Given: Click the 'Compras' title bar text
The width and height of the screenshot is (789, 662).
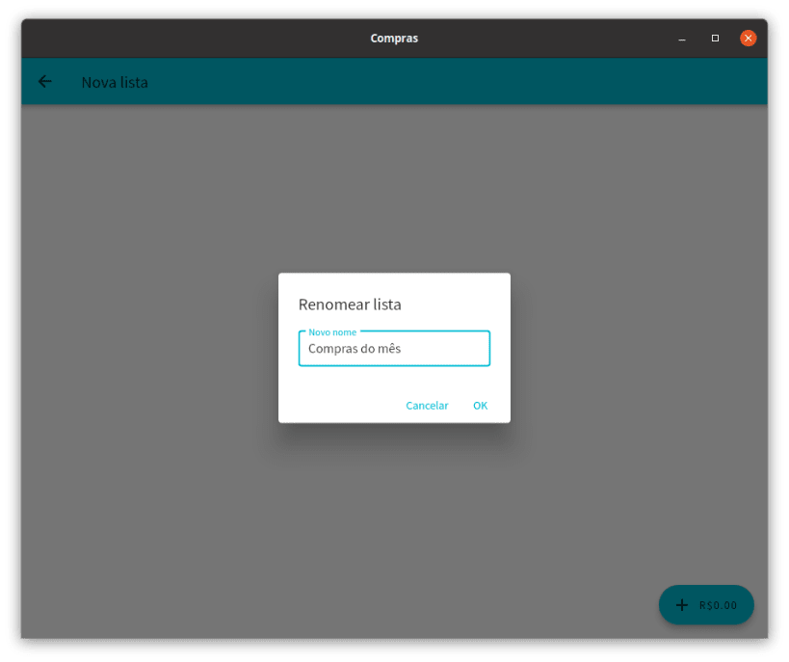Looking at the screenshot, I should tap(393, 38).
